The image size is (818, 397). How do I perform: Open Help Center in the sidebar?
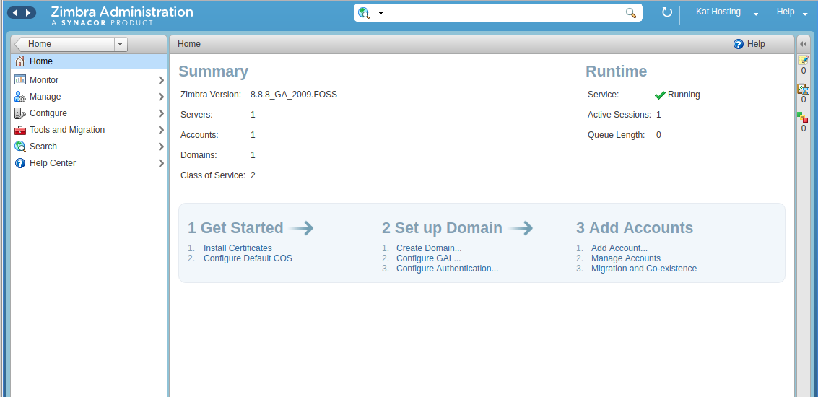click(x=52, y=163)
